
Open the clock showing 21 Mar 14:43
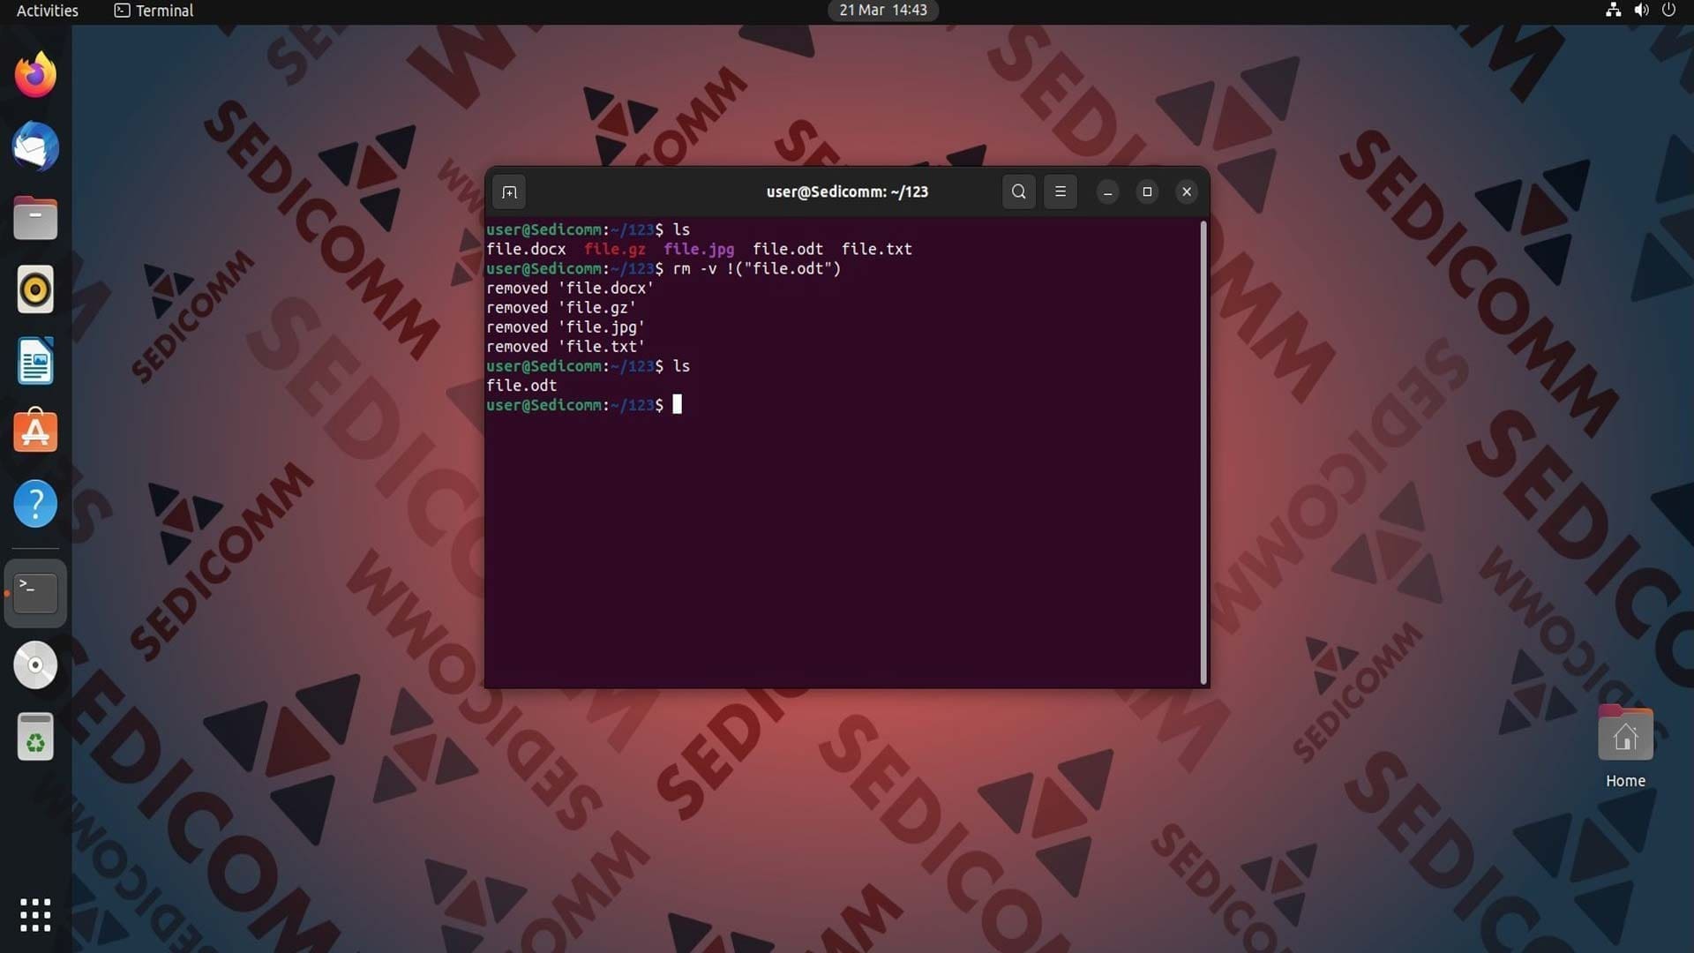coord(883,11)
